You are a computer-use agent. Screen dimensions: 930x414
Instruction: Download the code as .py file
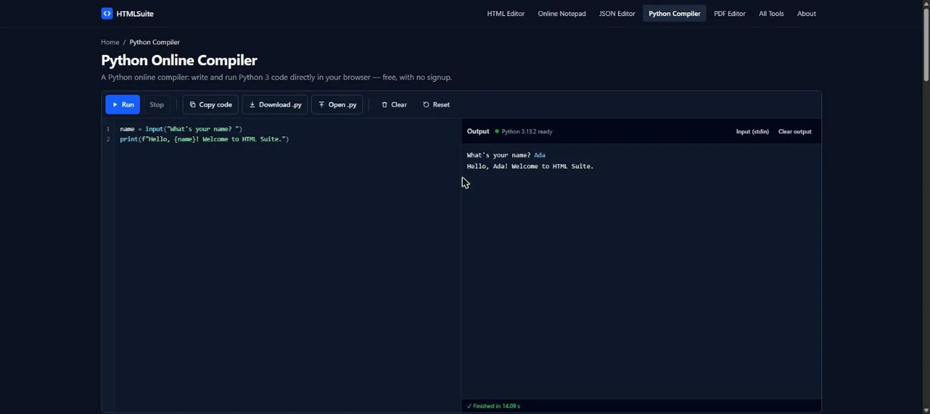(275, 105)
